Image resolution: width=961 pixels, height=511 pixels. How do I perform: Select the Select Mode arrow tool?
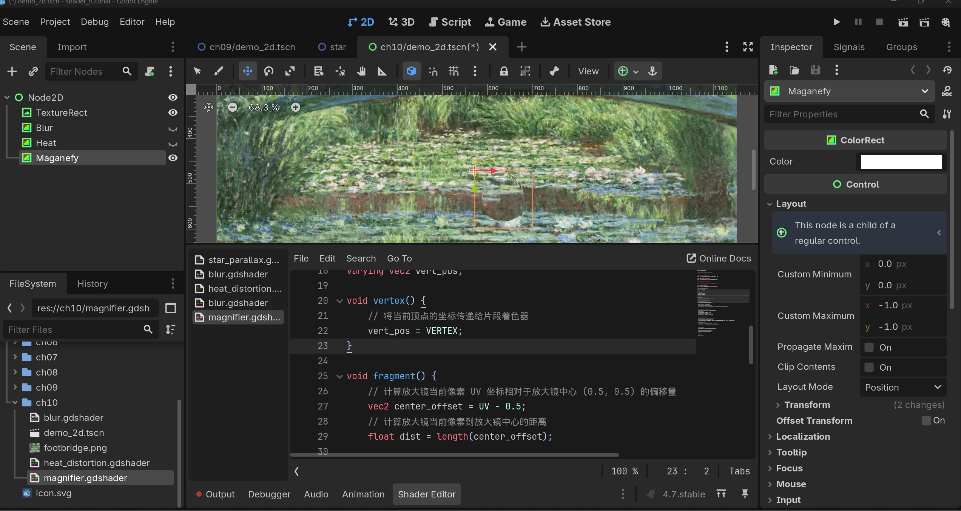[x=197, y=71]
